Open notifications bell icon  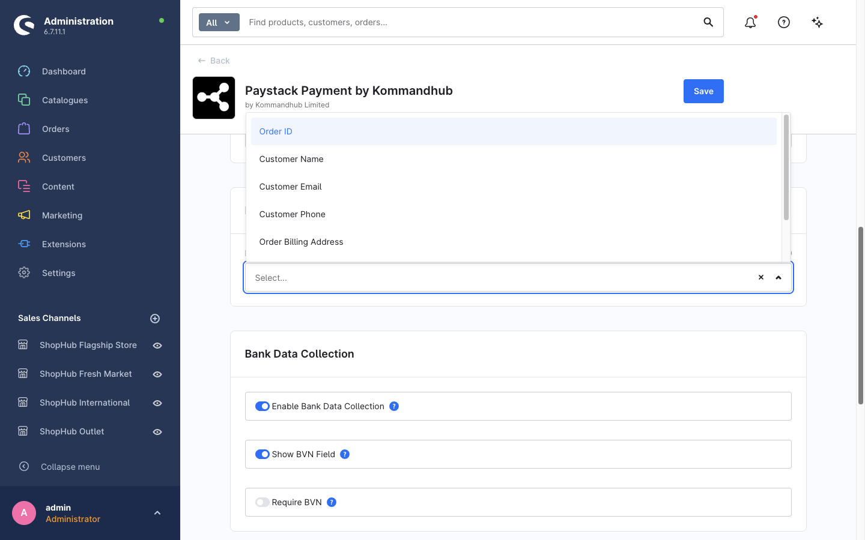tap(750, 22)
